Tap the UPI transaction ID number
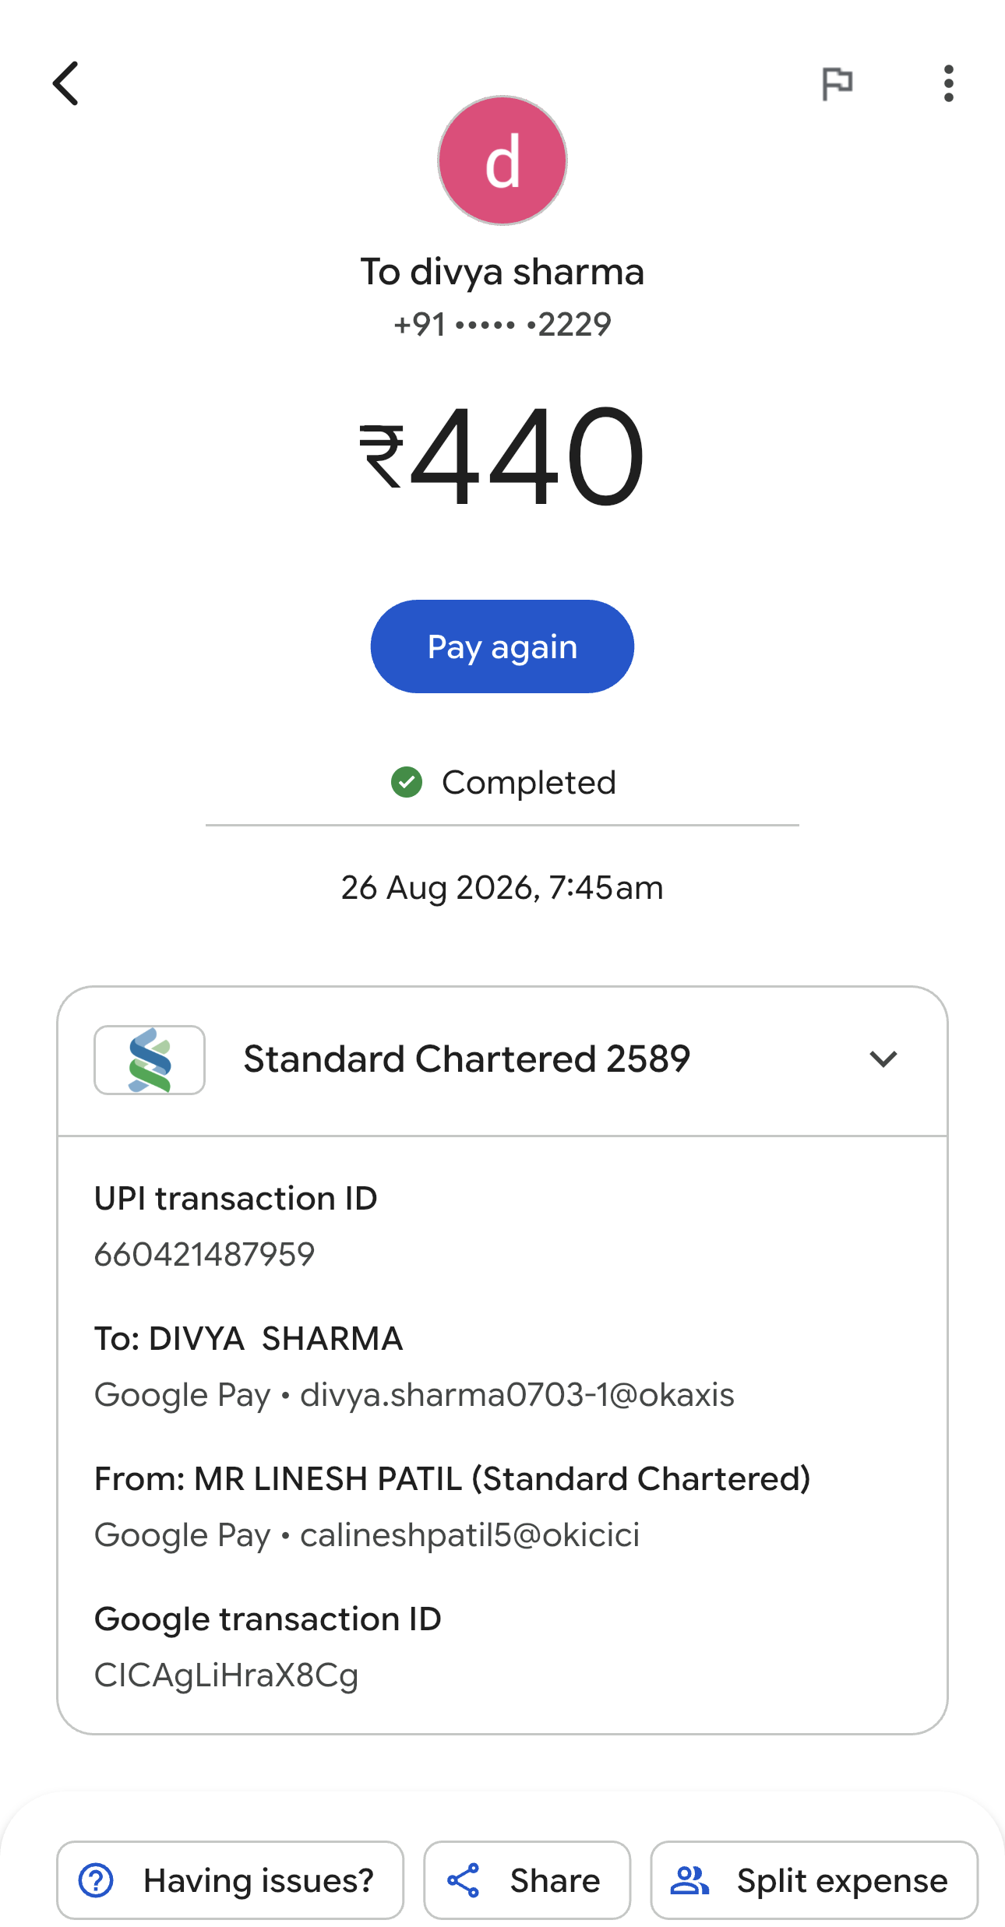The image size is (1005, 1927). click(204, 1255)
